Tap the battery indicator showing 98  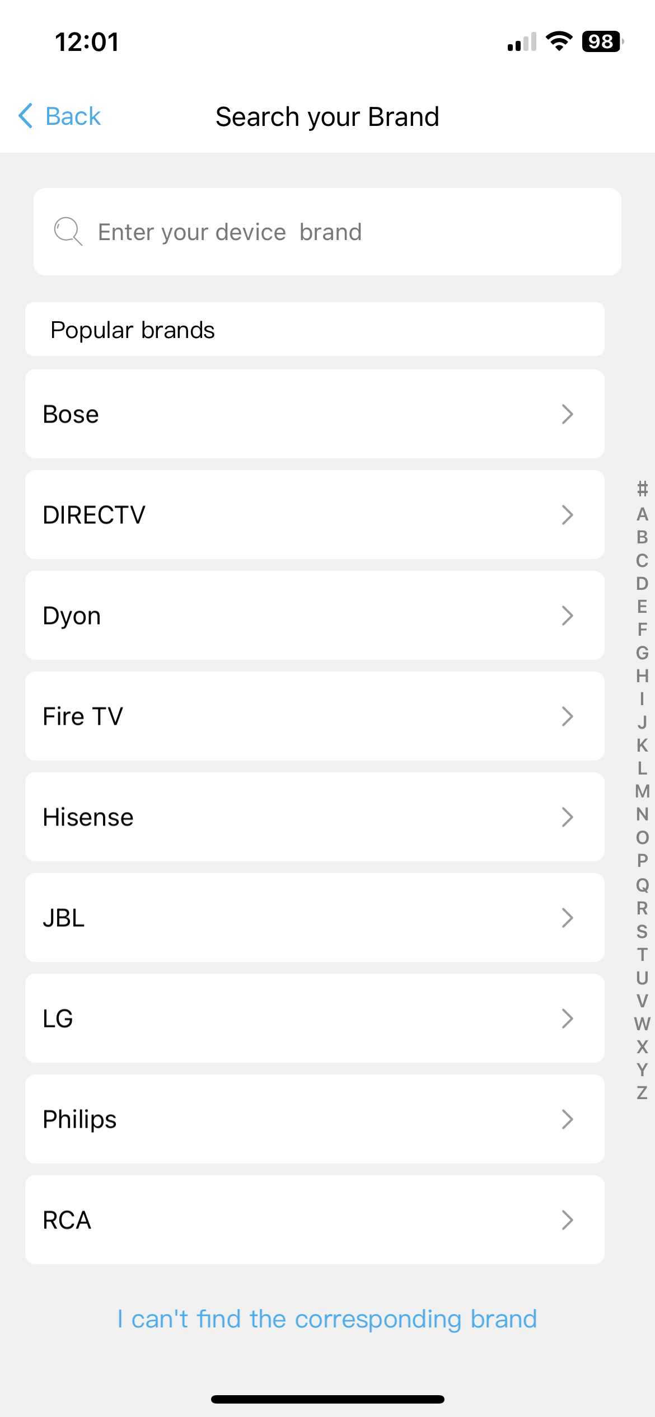602,41
